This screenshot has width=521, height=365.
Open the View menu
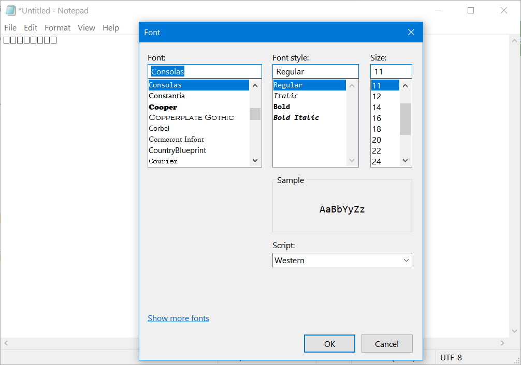click(x=86, y=28)
